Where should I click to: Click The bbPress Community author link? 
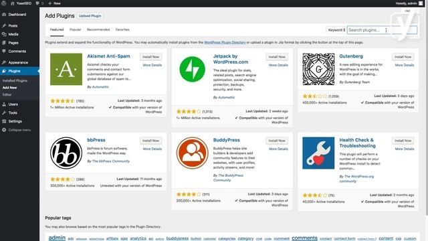click(111, 161)
